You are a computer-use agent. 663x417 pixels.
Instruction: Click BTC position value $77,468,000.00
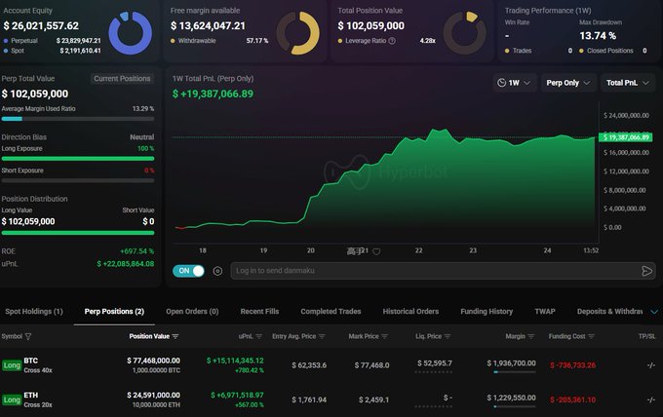coord(153,360)
